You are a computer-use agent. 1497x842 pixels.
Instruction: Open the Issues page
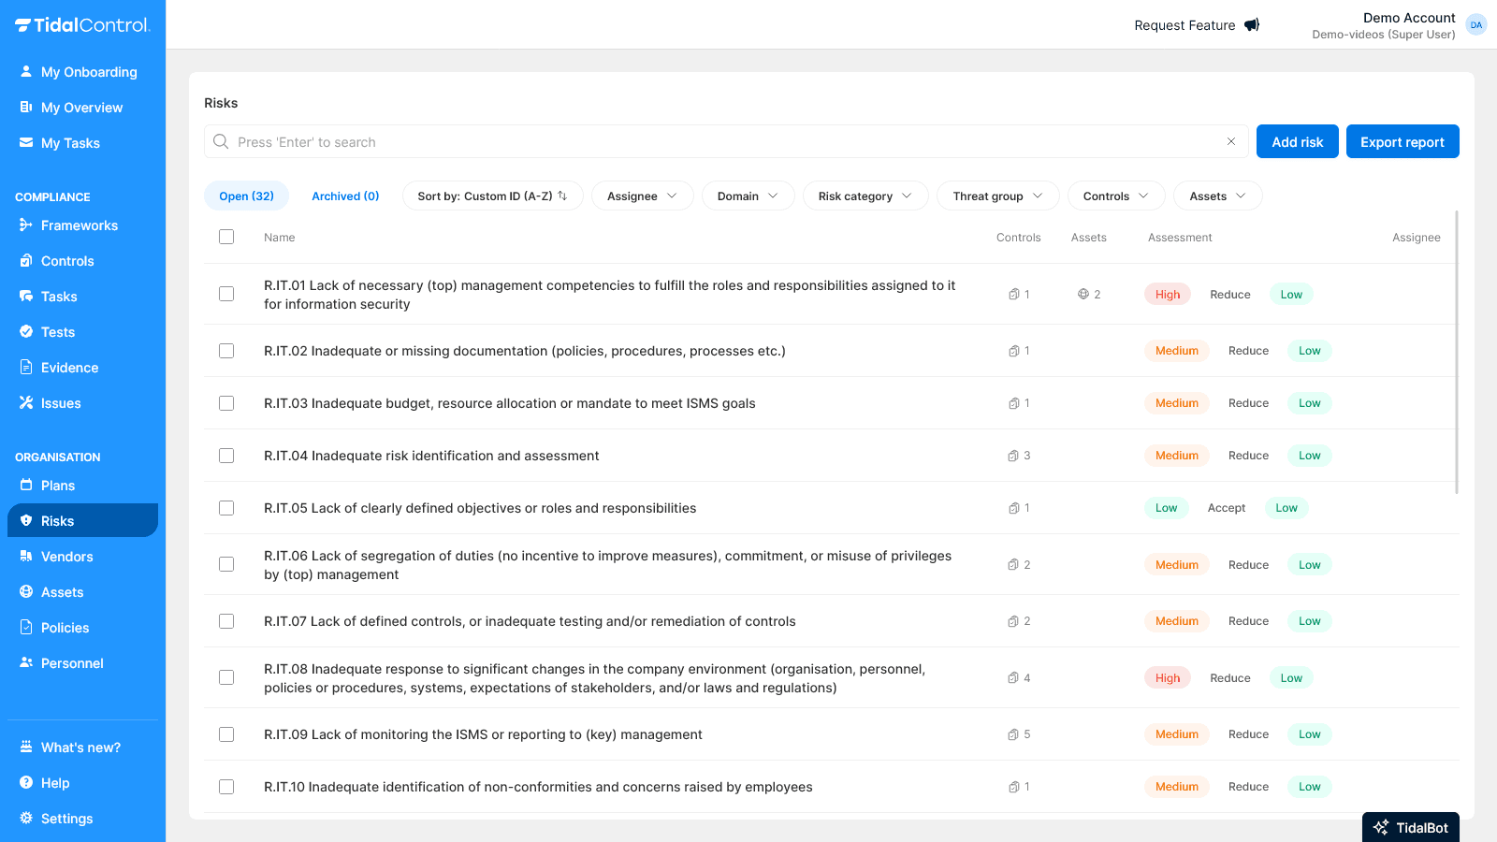click(x=62, y=403)
